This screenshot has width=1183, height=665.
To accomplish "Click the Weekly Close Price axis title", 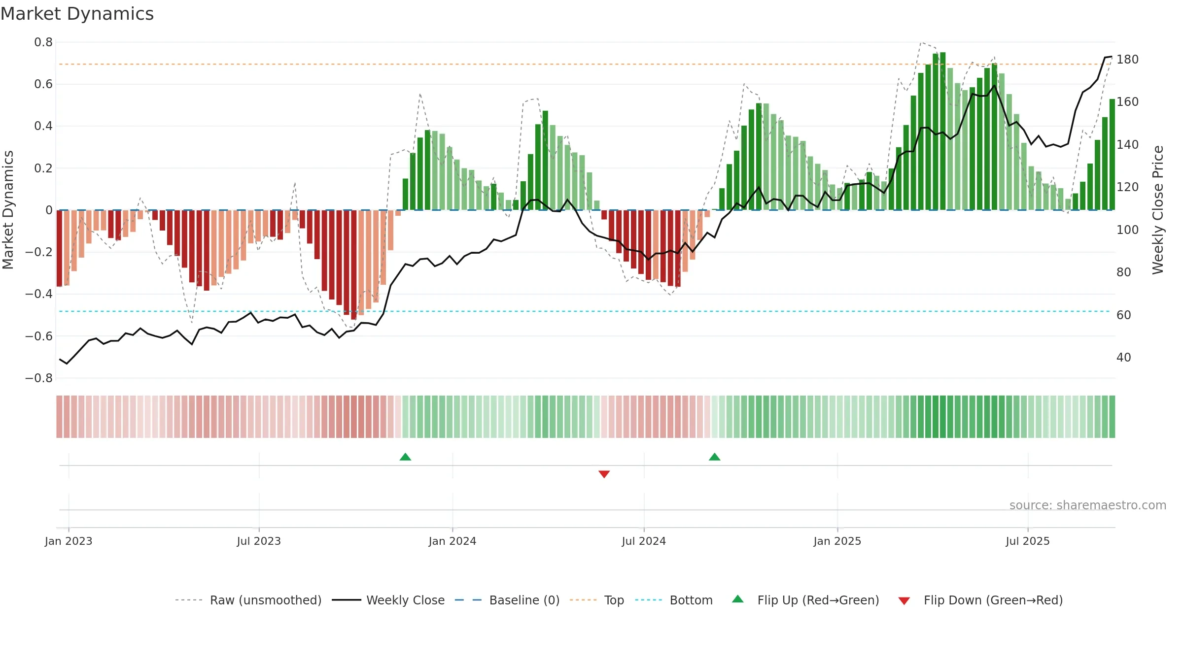I will [1158, 210].
